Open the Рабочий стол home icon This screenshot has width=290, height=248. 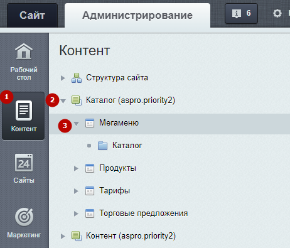pos(24,51)
